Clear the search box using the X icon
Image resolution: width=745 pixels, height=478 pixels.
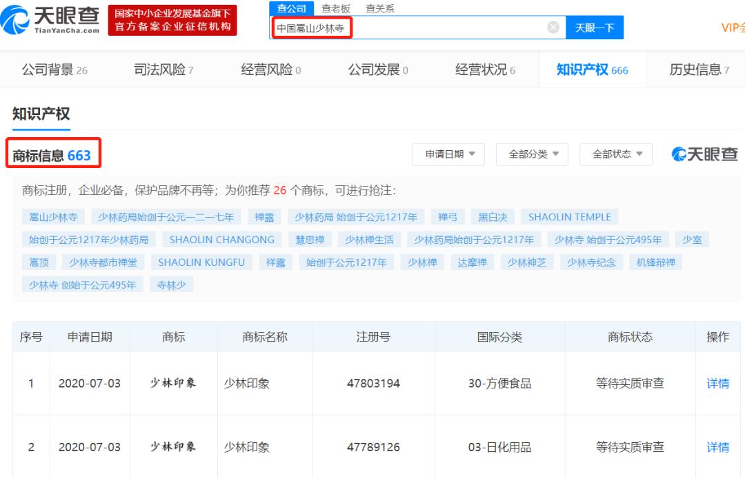(553, 27)
